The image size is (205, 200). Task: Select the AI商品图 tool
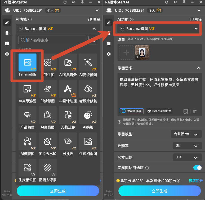pos(48,115)
